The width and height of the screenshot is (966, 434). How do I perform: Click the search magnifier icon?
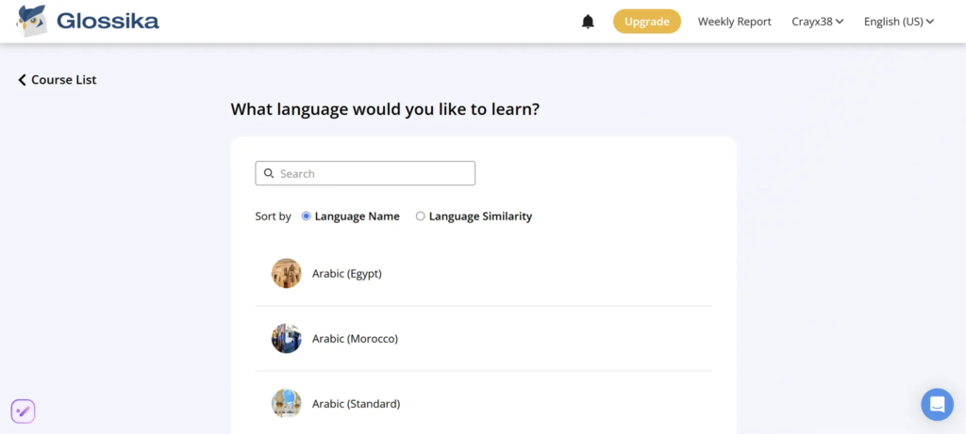(x=269, y=173)
